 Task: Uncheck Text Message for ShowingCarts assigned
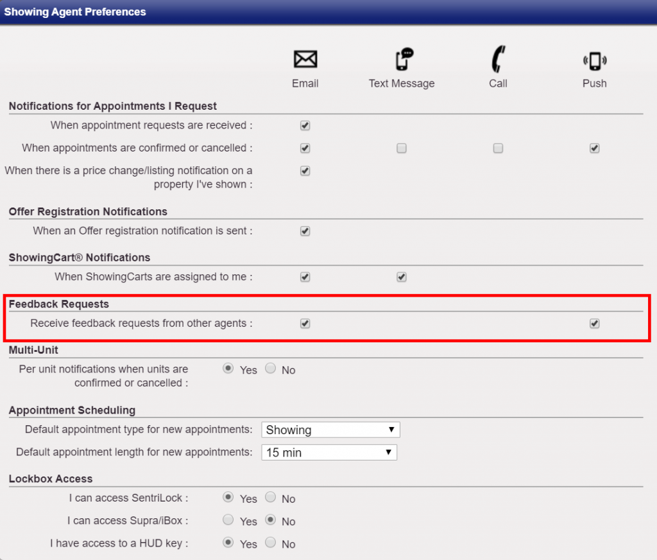click(402, 277)
